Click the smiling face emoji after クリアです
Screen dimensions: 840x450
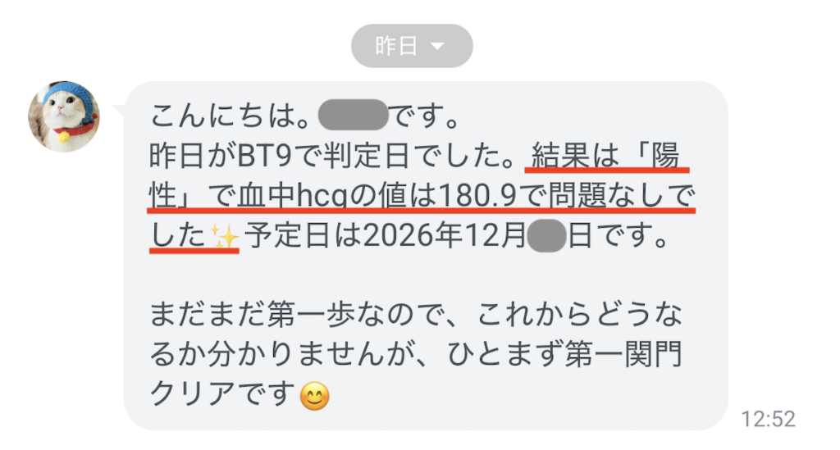tap(314, 397)
